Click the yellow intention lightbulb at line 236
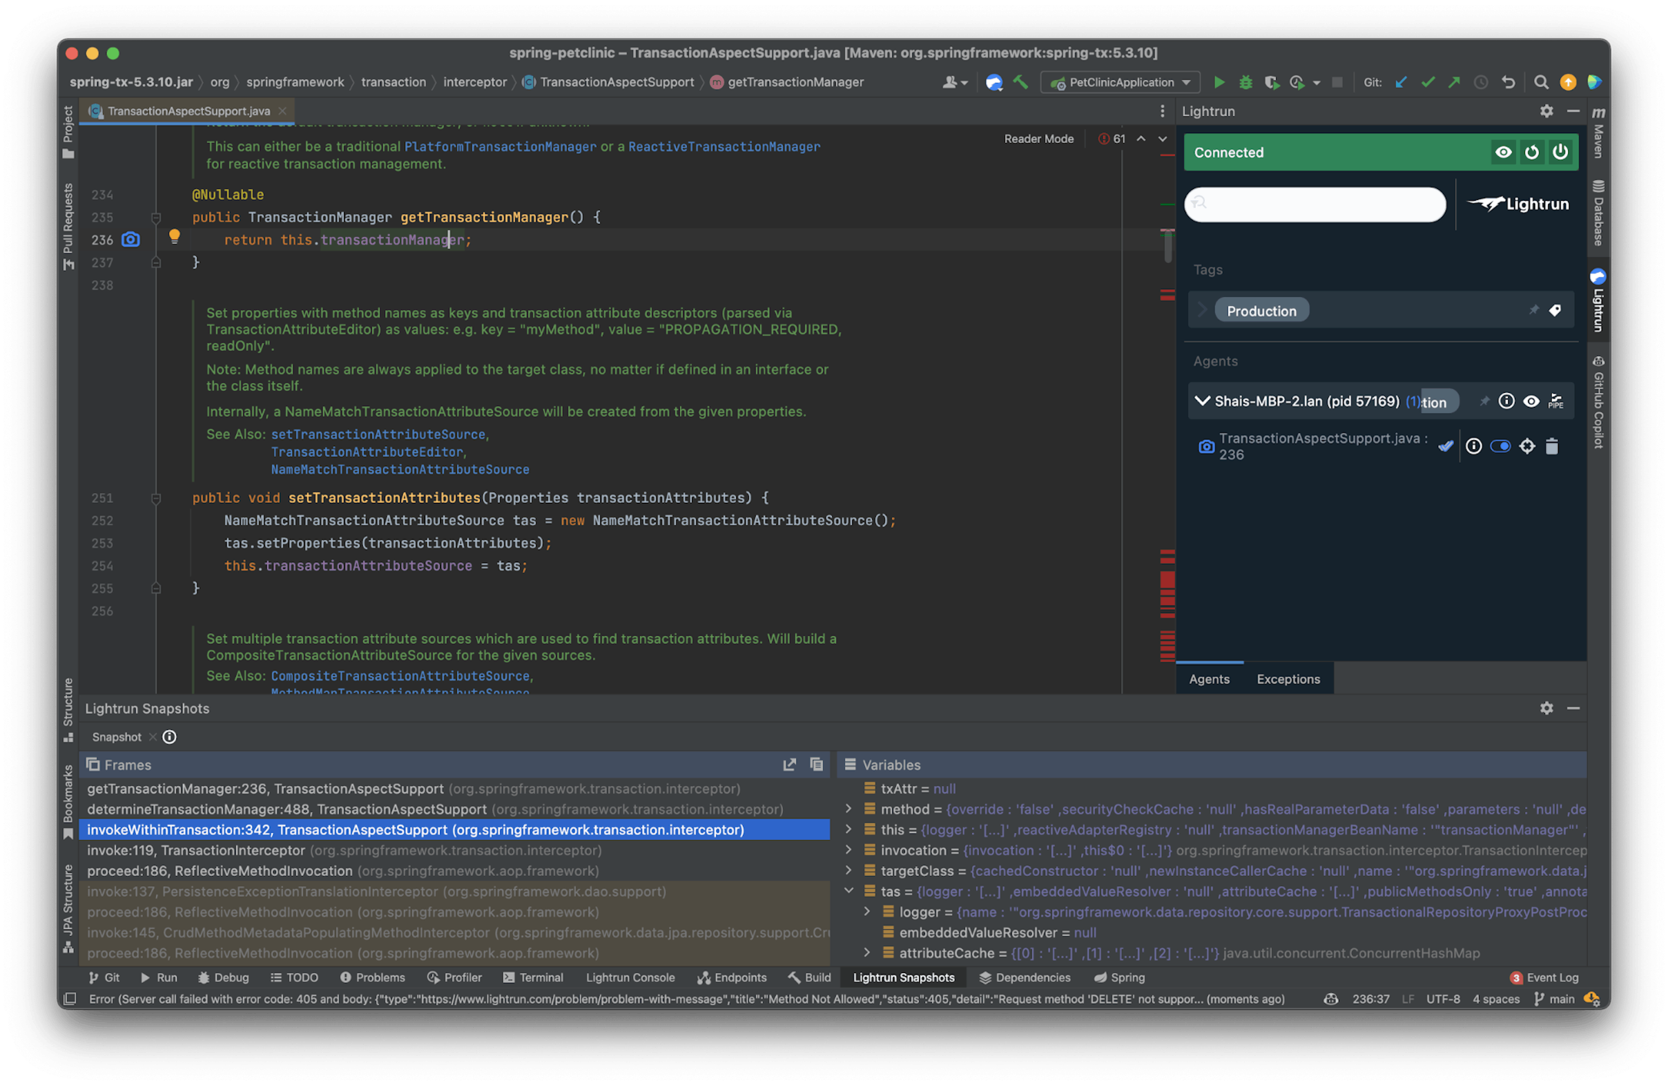This screenshot has width=1668, height=1086. point(175,237)
